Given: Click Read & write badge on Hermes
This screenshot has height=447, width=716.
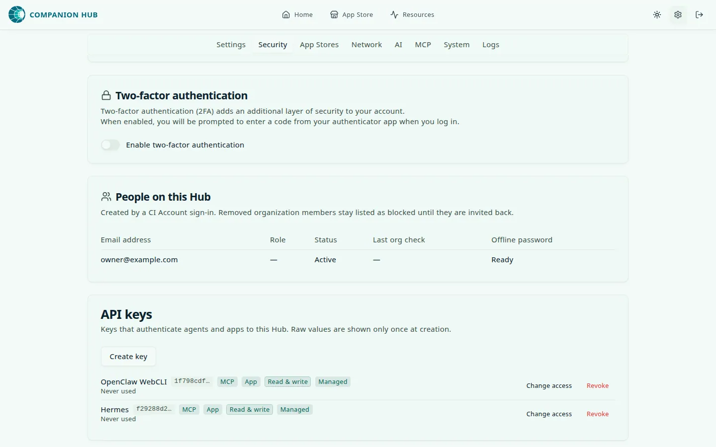Looking at the screenshot, I should (x=250, y=410).
